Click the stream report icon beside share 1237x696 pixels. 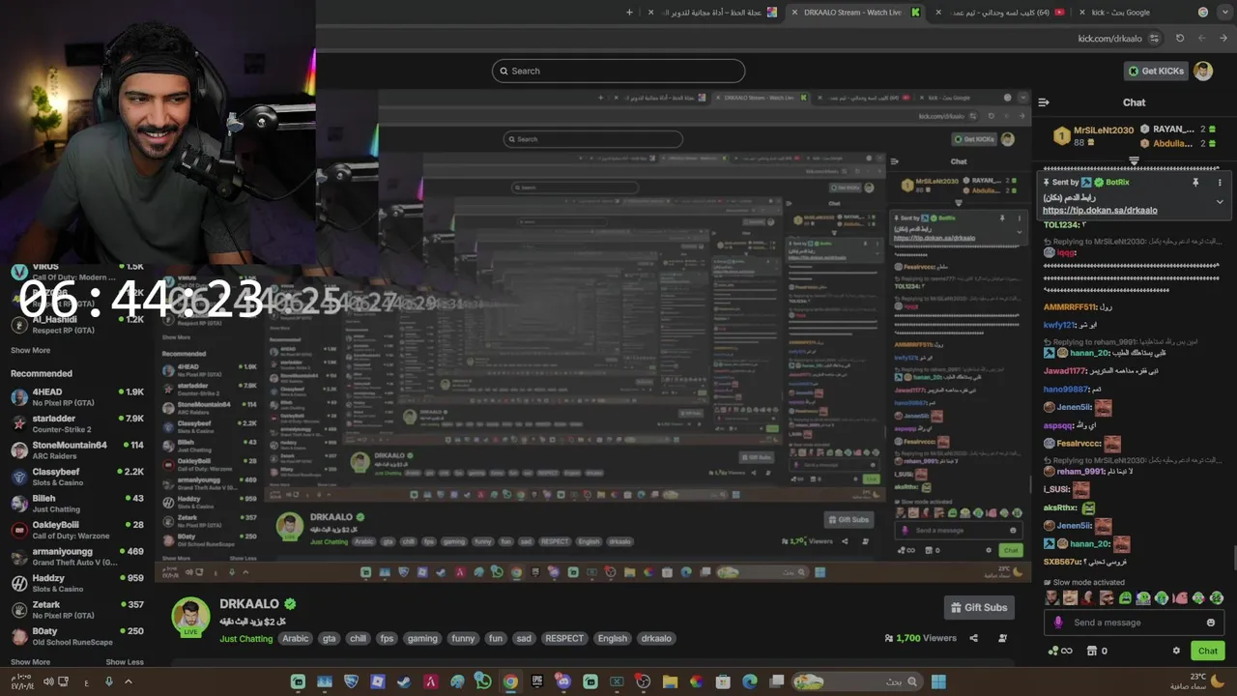pyautogui.click(x=1002, y=638)
